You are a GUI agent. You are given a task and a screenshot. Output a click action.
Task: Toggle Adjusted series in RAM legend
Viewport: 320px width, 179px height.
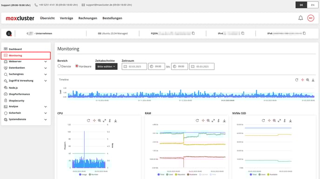click(180, 174)
